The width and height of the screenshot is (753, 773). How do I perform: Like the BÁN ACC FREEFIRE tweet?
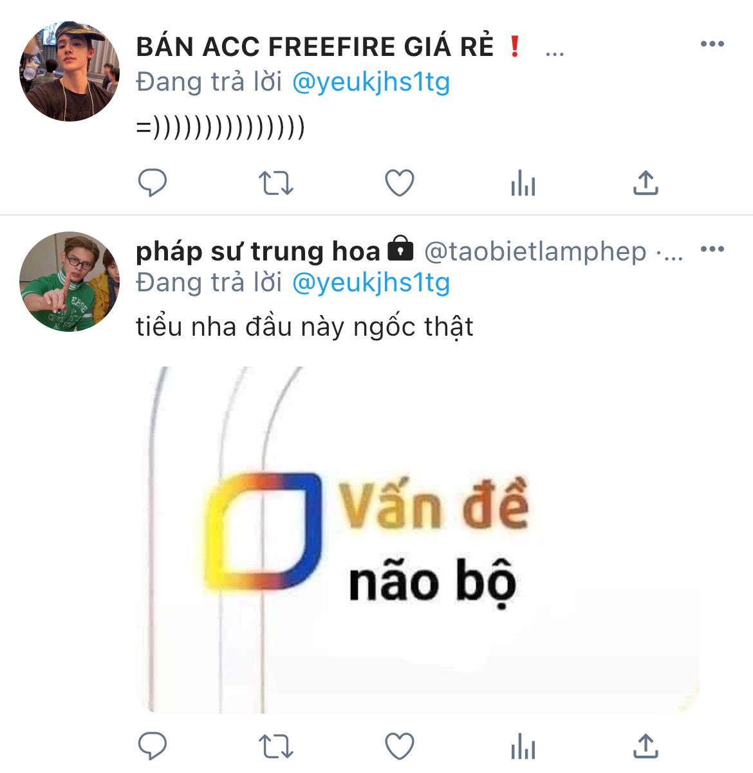[400, 183]
